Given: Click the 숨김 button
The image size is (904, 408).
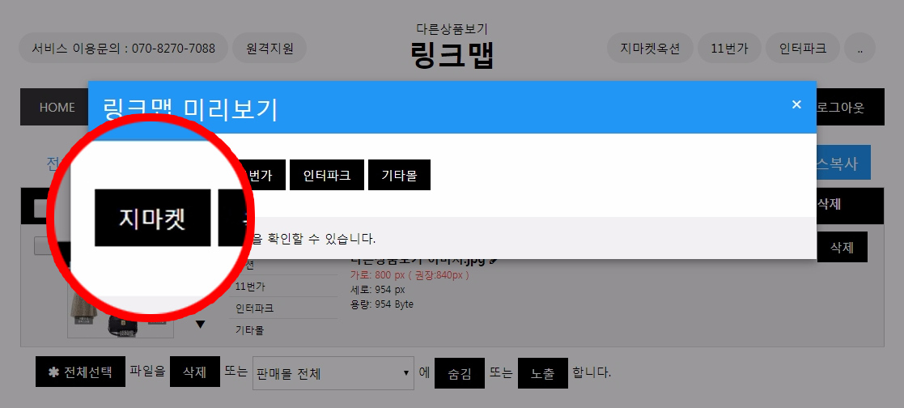Looking at the screenshot, I should point(460,373).
